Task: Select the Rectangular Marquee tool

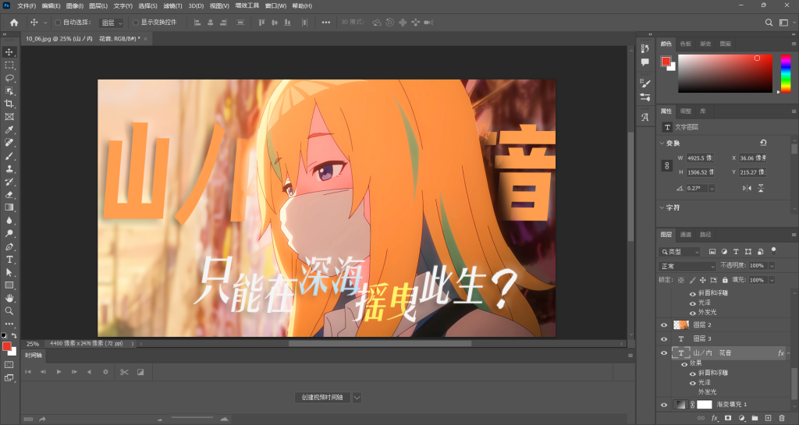Action: tap(9, 66)
